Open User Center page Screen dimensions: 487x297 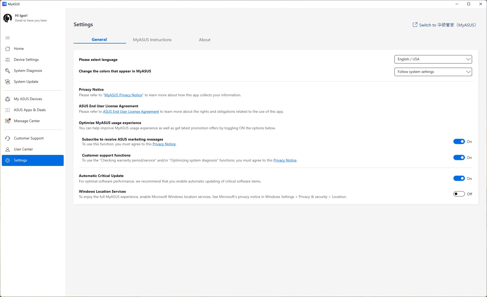pyautogui.click(x=33, y=149)
